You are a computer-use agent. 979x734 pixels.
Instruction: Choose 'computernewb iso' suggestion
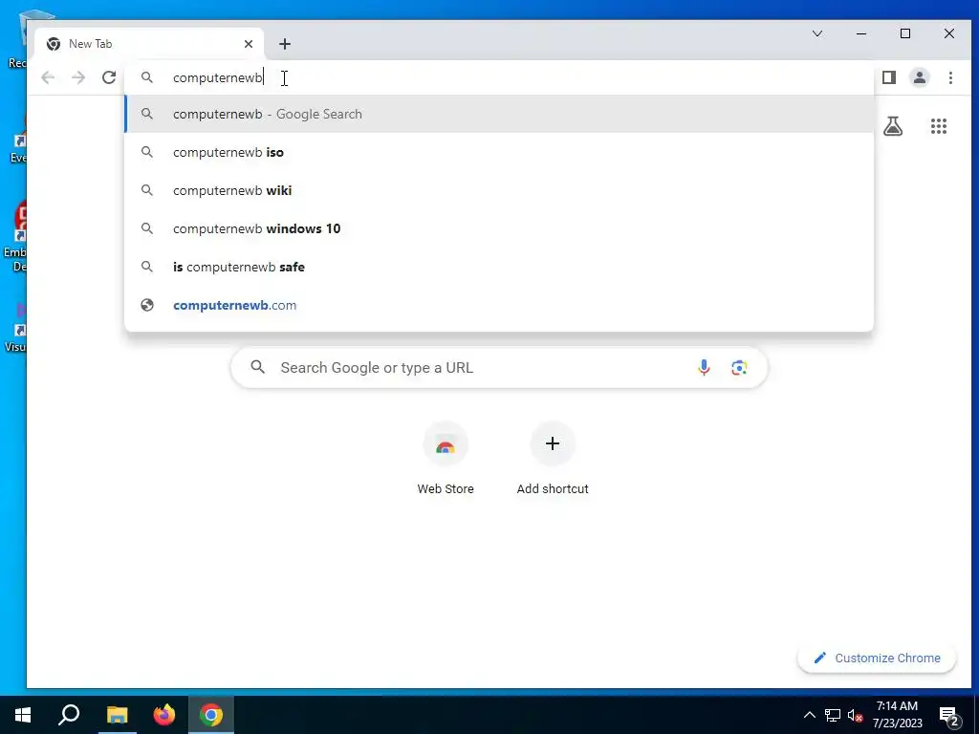click(499, 152)
